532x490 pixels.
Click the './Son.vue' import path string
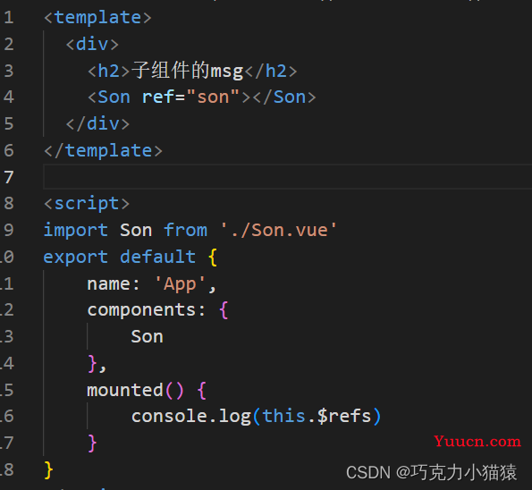278,230
